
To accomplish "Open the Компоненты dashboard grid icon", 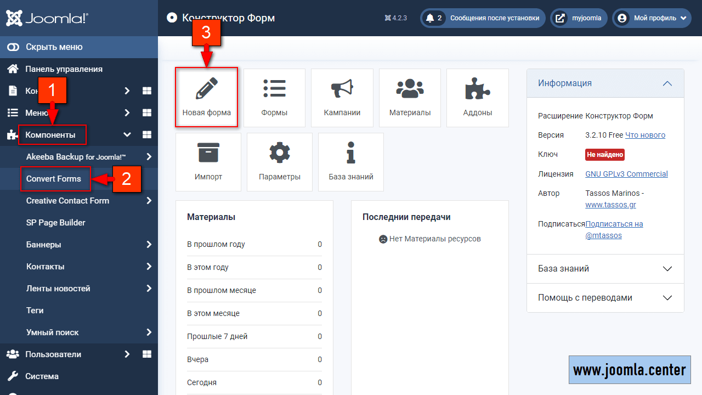I will click(146, 135).
